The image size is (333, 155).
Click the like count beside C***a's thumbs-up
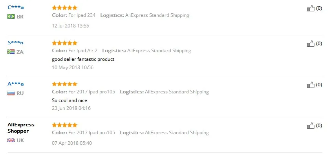pos(319,8)
